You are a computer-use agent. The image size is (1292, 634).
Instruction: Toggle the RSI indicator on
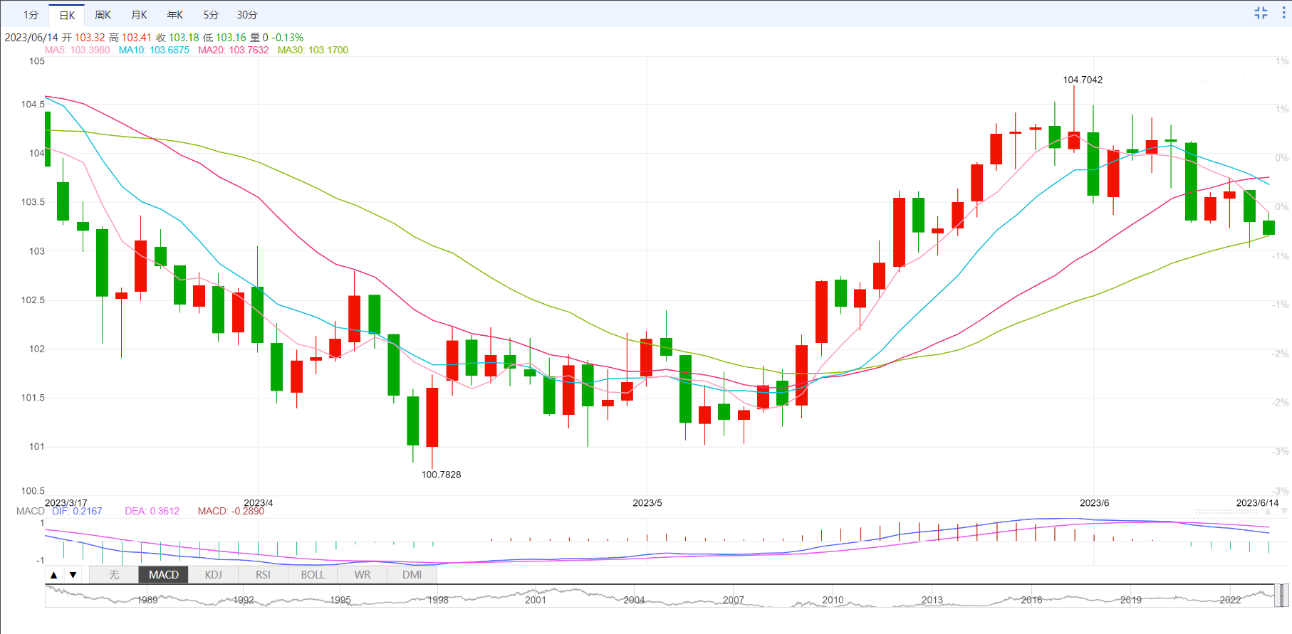tap(263, 575)
